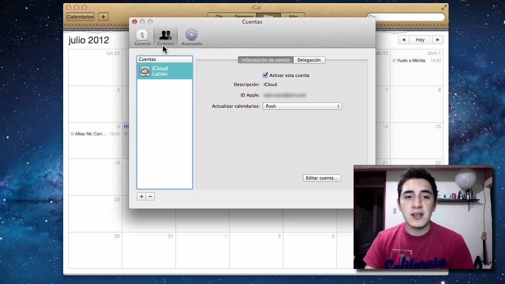The height and width of the screenshot is (284, 505).
Task: Switch iCal to Semana view
Action: tap(243, 17)
